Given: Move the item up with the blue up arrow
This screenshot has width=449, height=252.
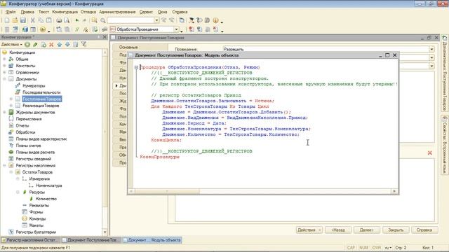Looking at the screenshot, I should tap(59, 45).
